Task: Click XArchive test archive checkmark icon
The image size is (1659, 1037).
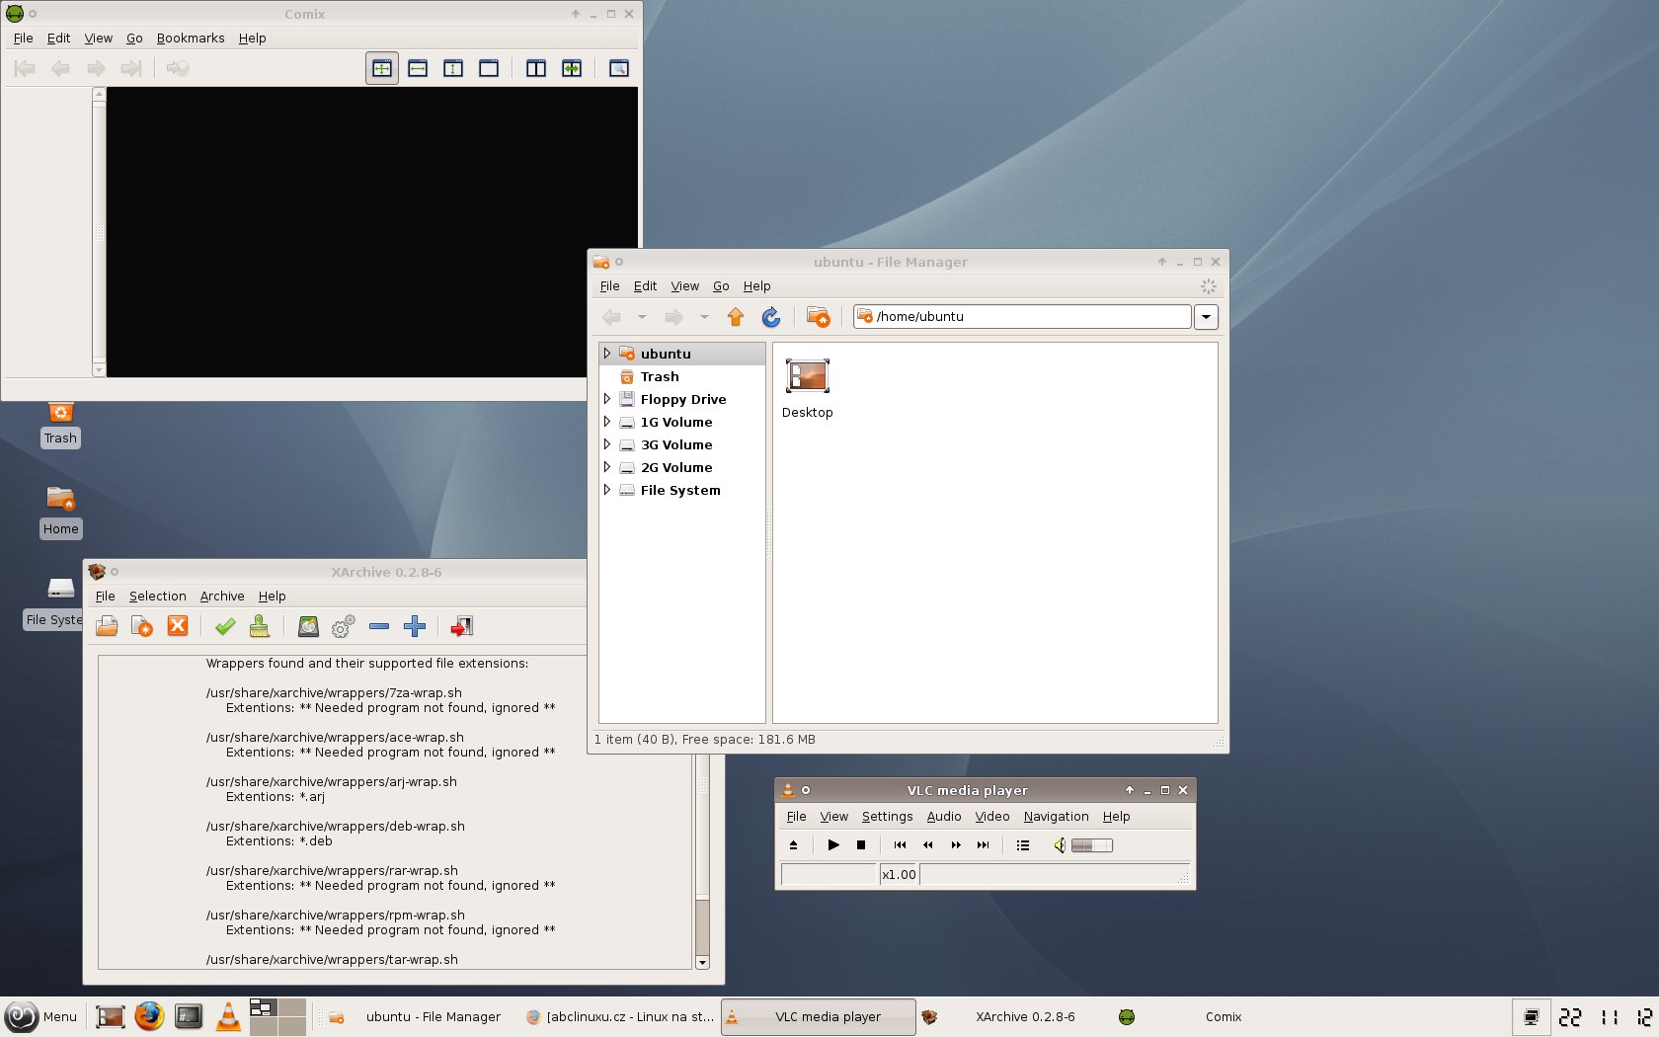Action: tap(225, 626)
